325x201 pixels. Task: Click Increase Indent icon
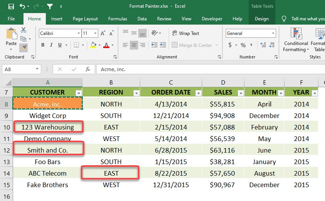163,45
